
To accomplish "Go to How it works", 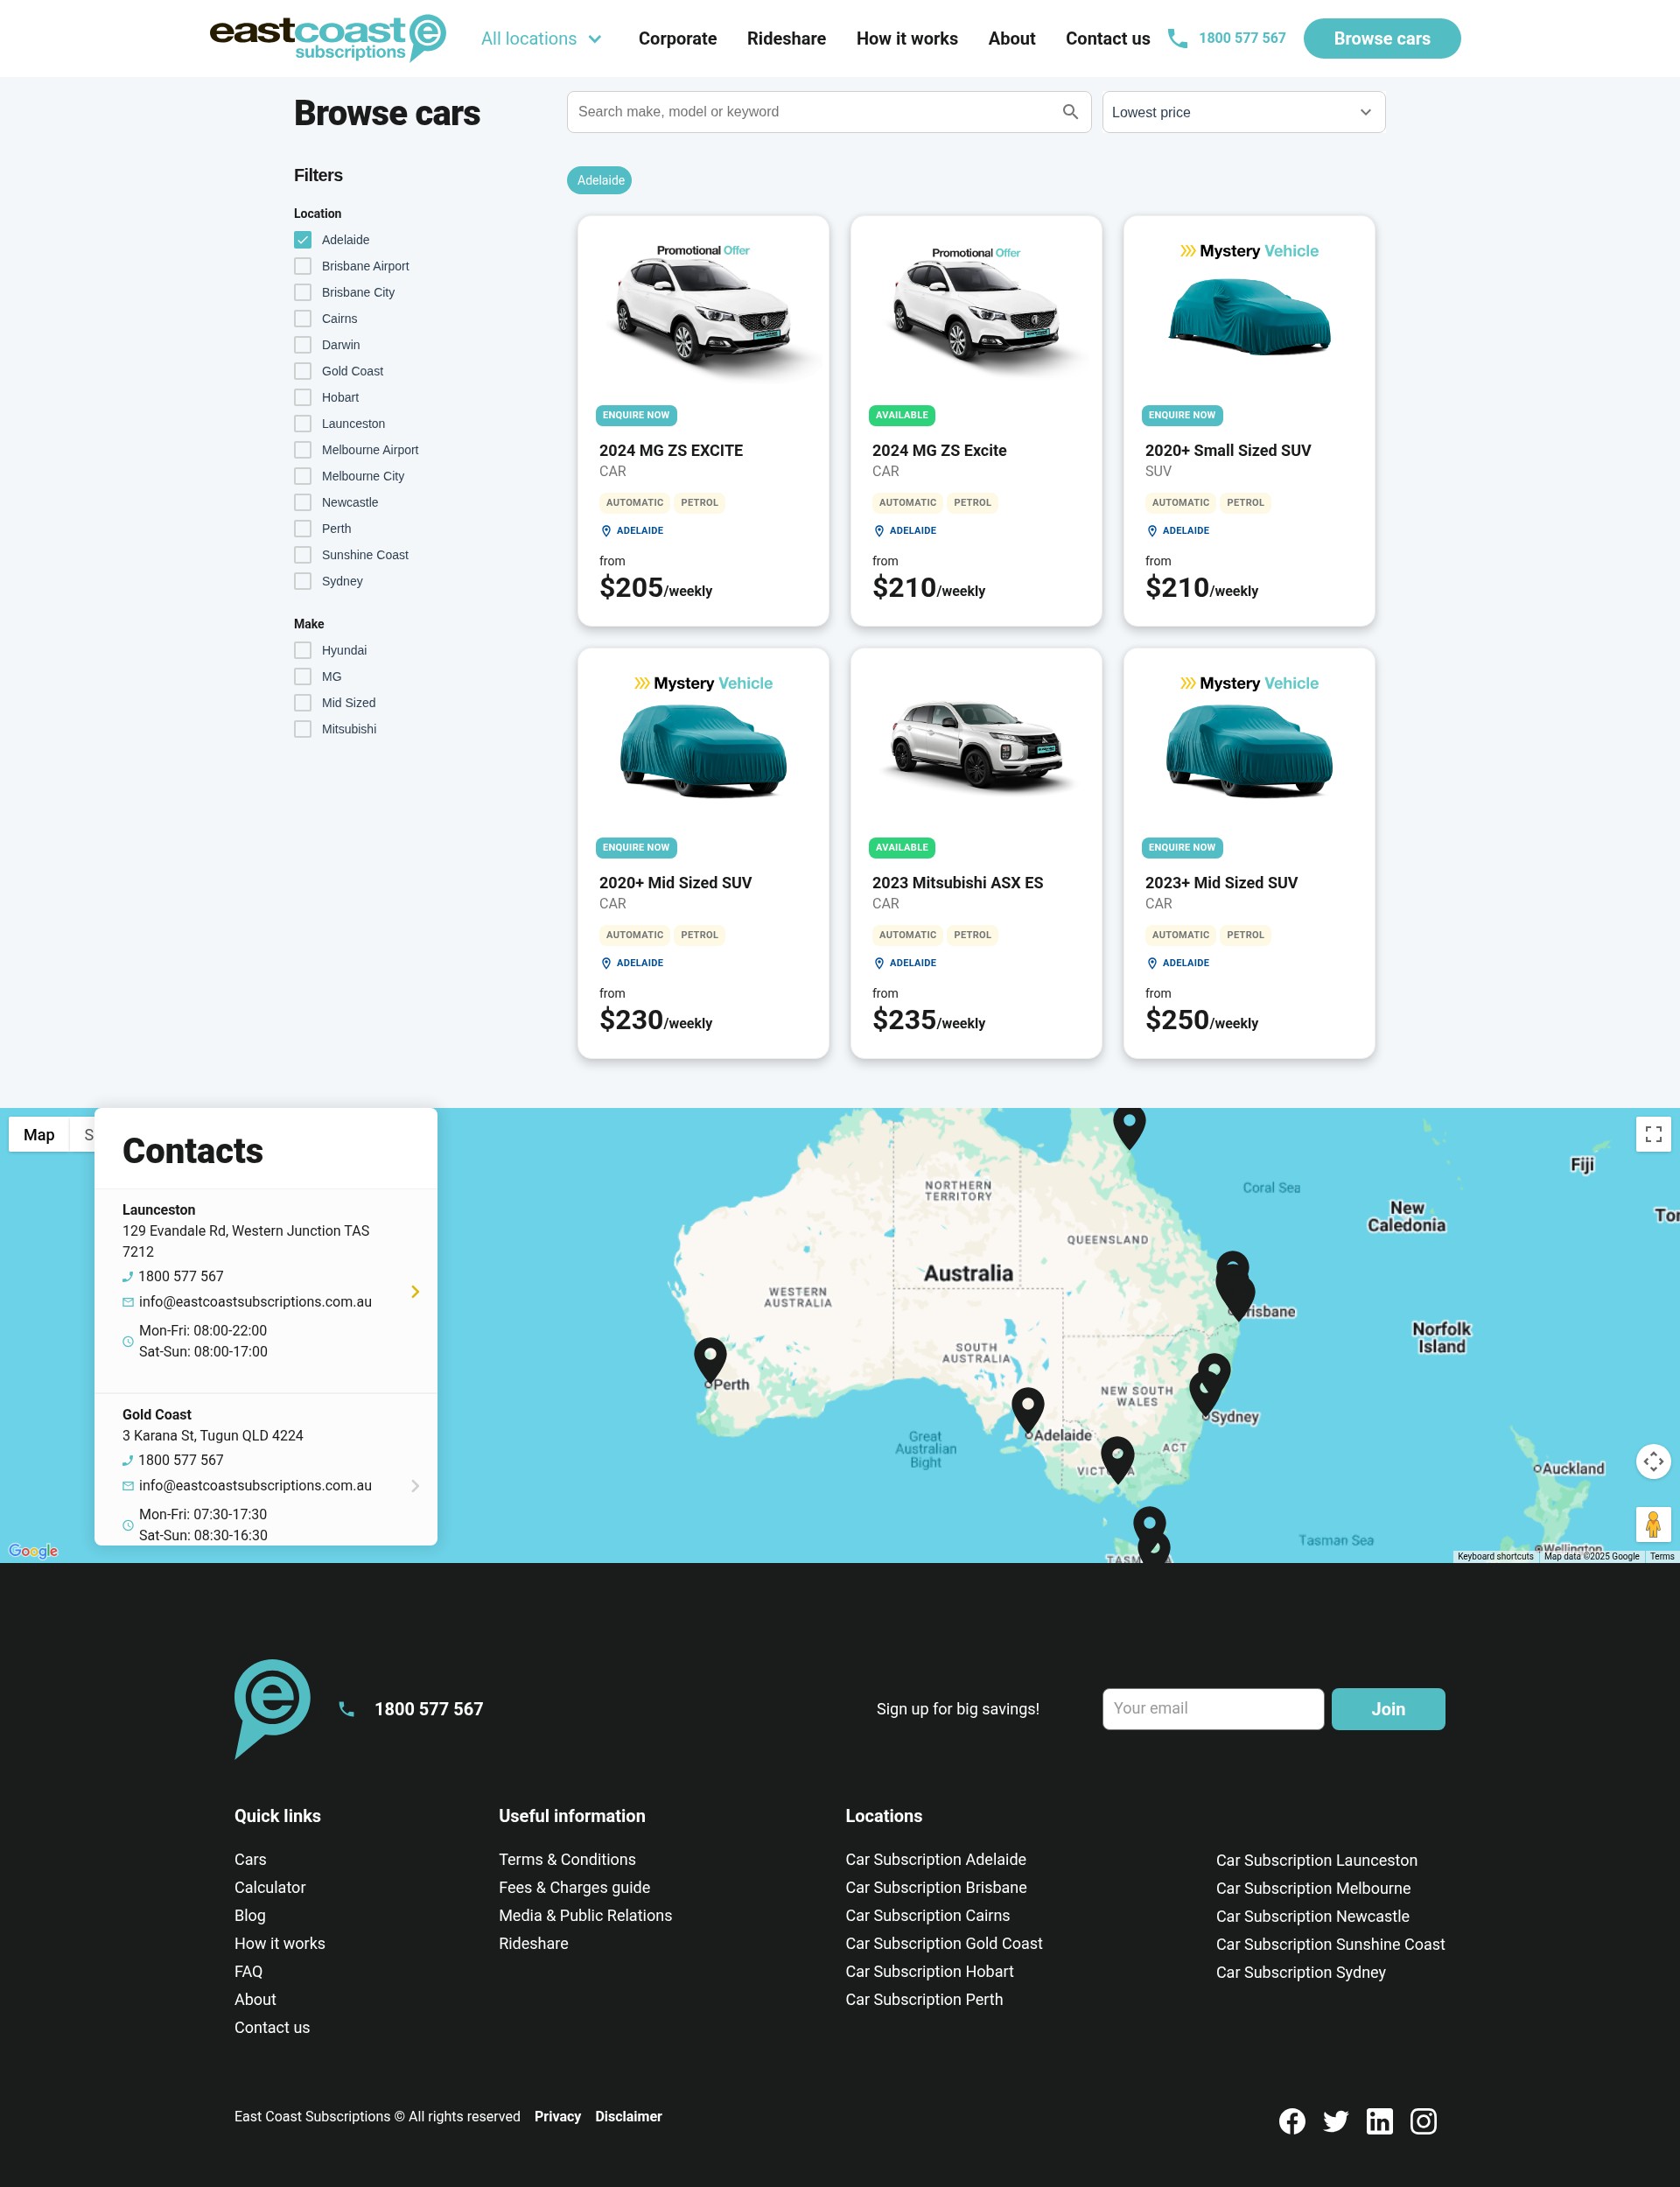I will tap(906, 39).
